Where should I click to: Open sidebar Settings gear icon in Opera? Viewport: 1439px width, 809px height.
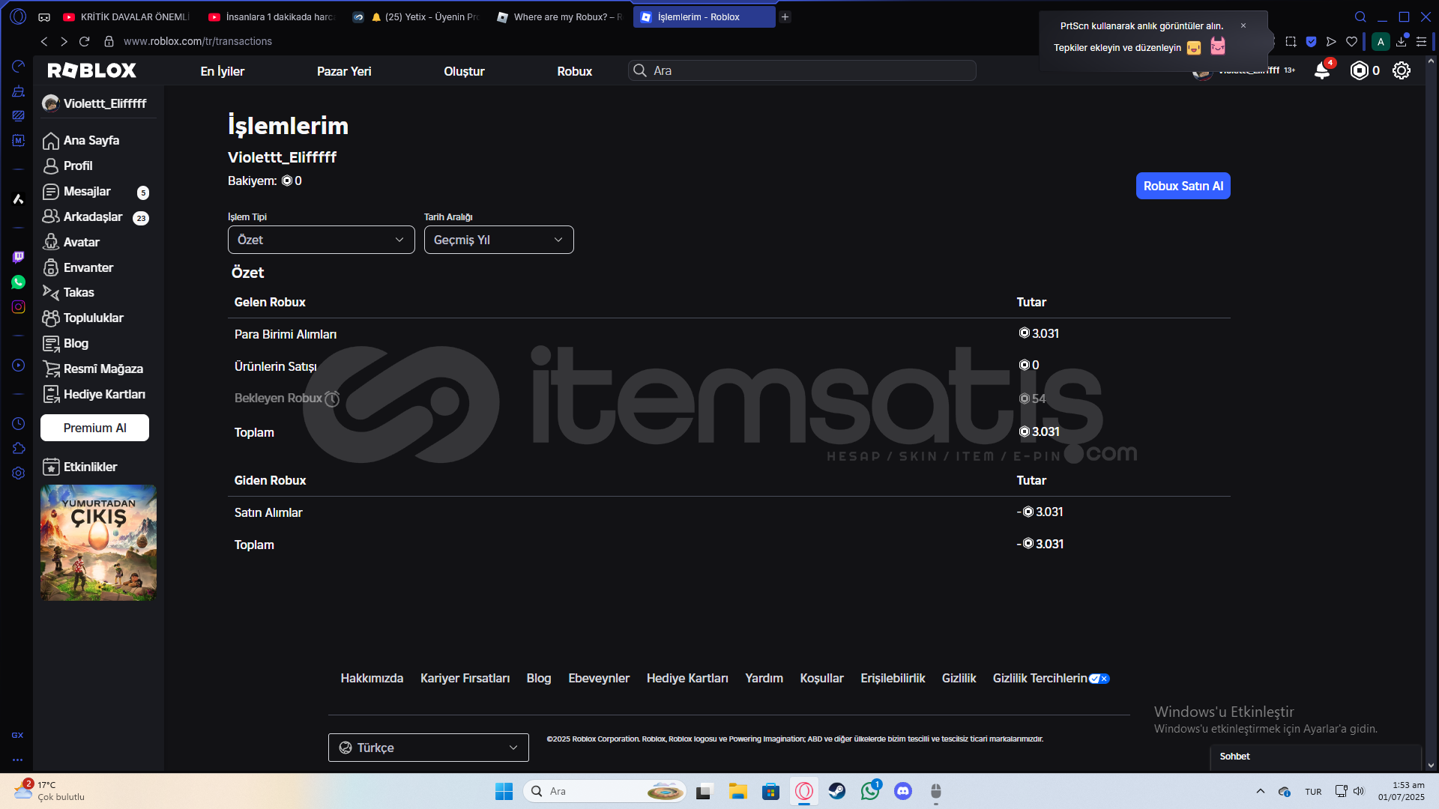pyautogui.click(x=18, y=473)
